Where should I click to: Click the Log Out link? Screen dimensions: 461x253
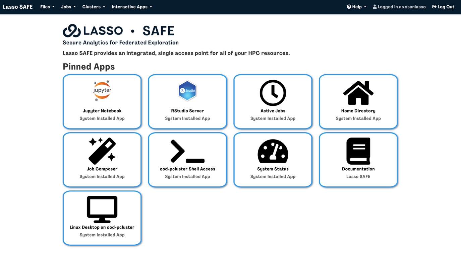[x=443, y=7]
